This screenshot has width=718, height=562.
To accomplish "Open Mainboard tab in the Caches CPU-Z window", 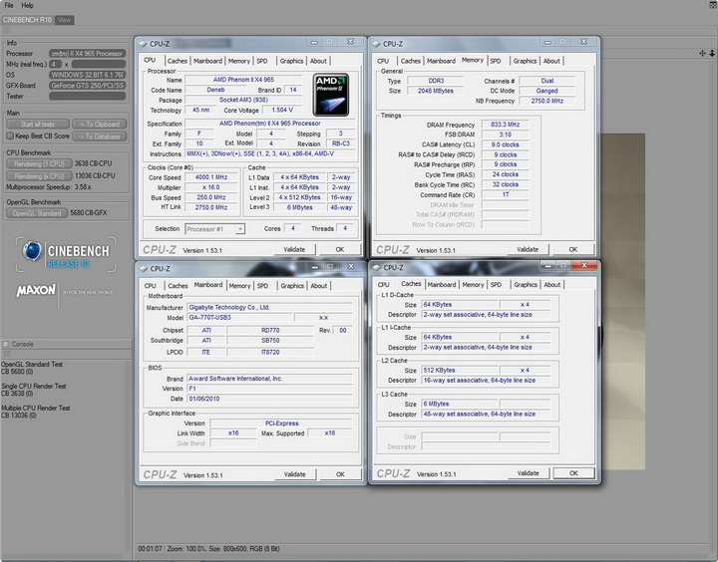I will (x=442, y=285).
